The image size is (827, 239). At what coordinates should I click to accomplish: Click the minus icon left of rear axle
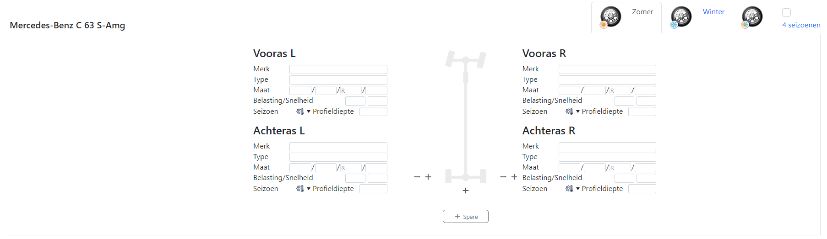417,177
